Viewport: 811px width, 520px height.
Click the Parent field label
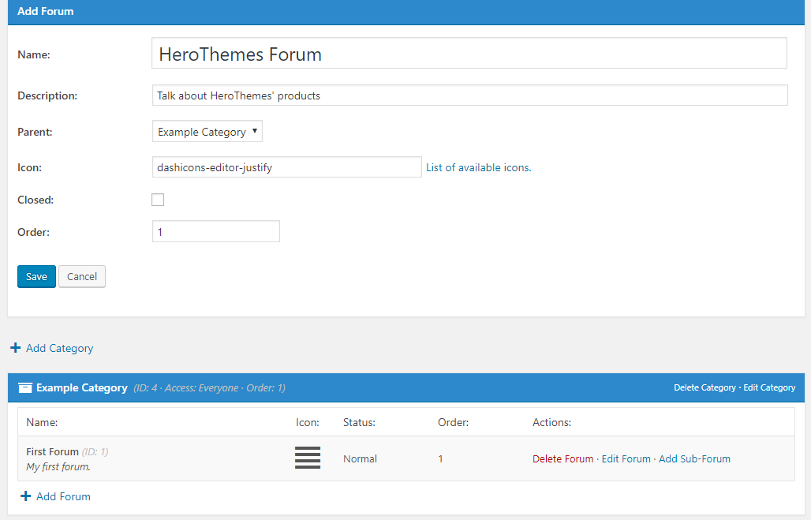(x=36, y=132)
